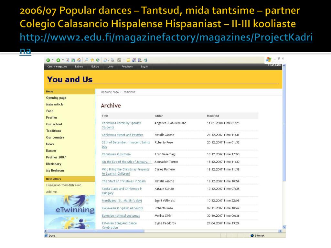
Task: Open Main article in side menu
Action: coord(55,104)
